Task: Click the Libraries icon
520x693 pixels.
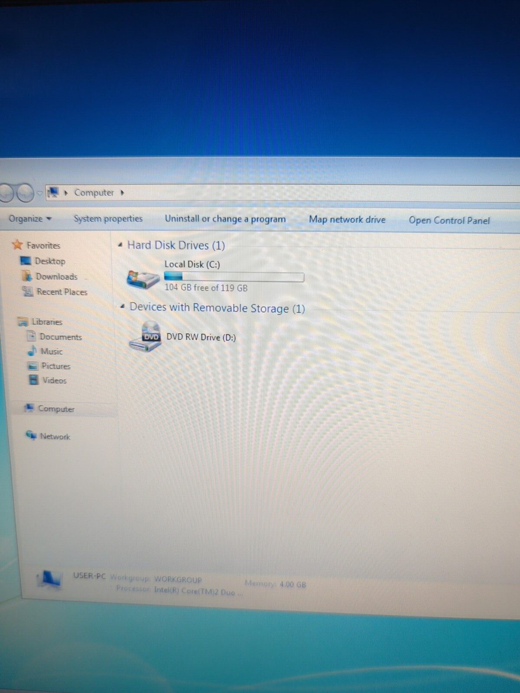Action: pyautogui.click(x=23, y=321)
